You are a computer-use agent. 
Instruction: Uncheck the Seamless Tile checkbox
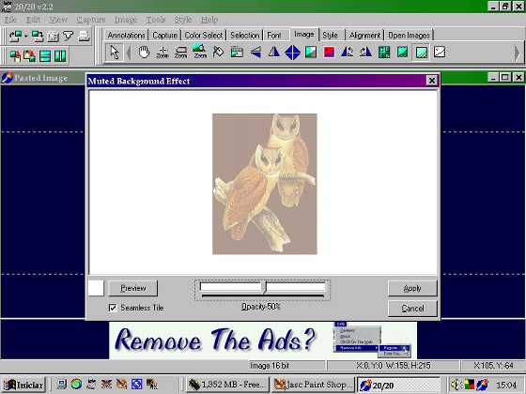tap(113, 308)
